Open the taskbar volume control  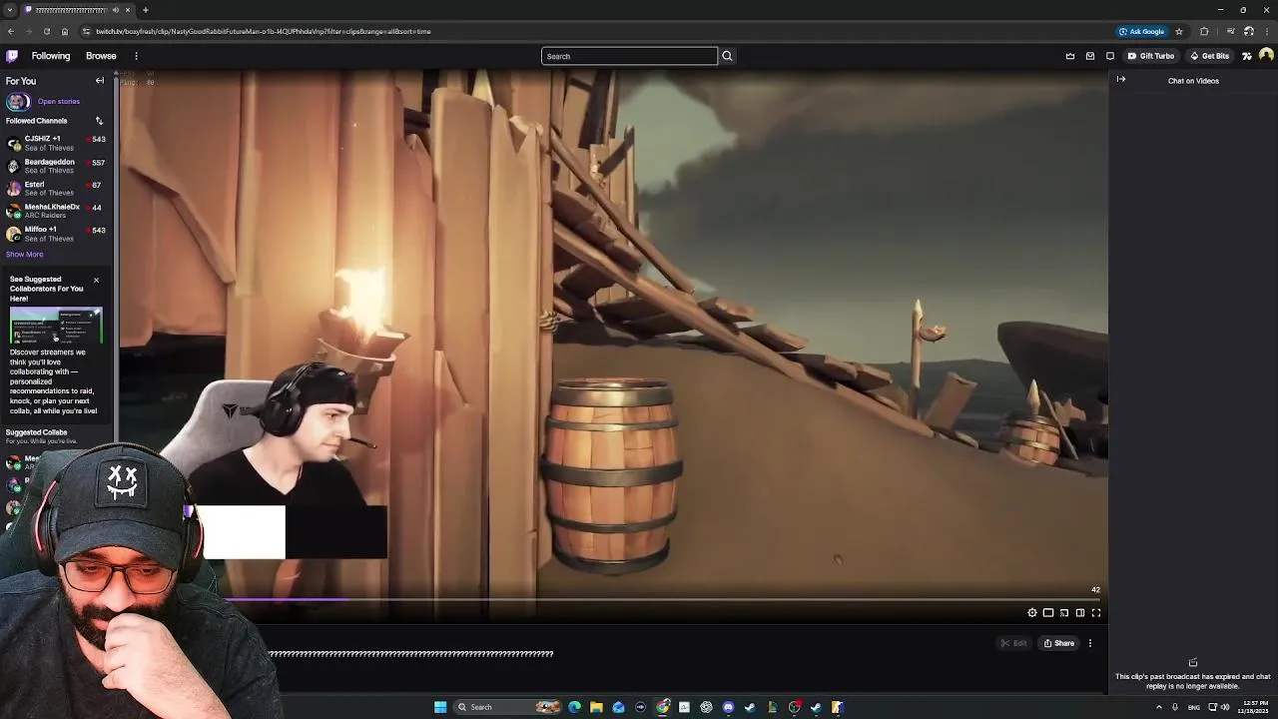click(x=1225, y=707)
